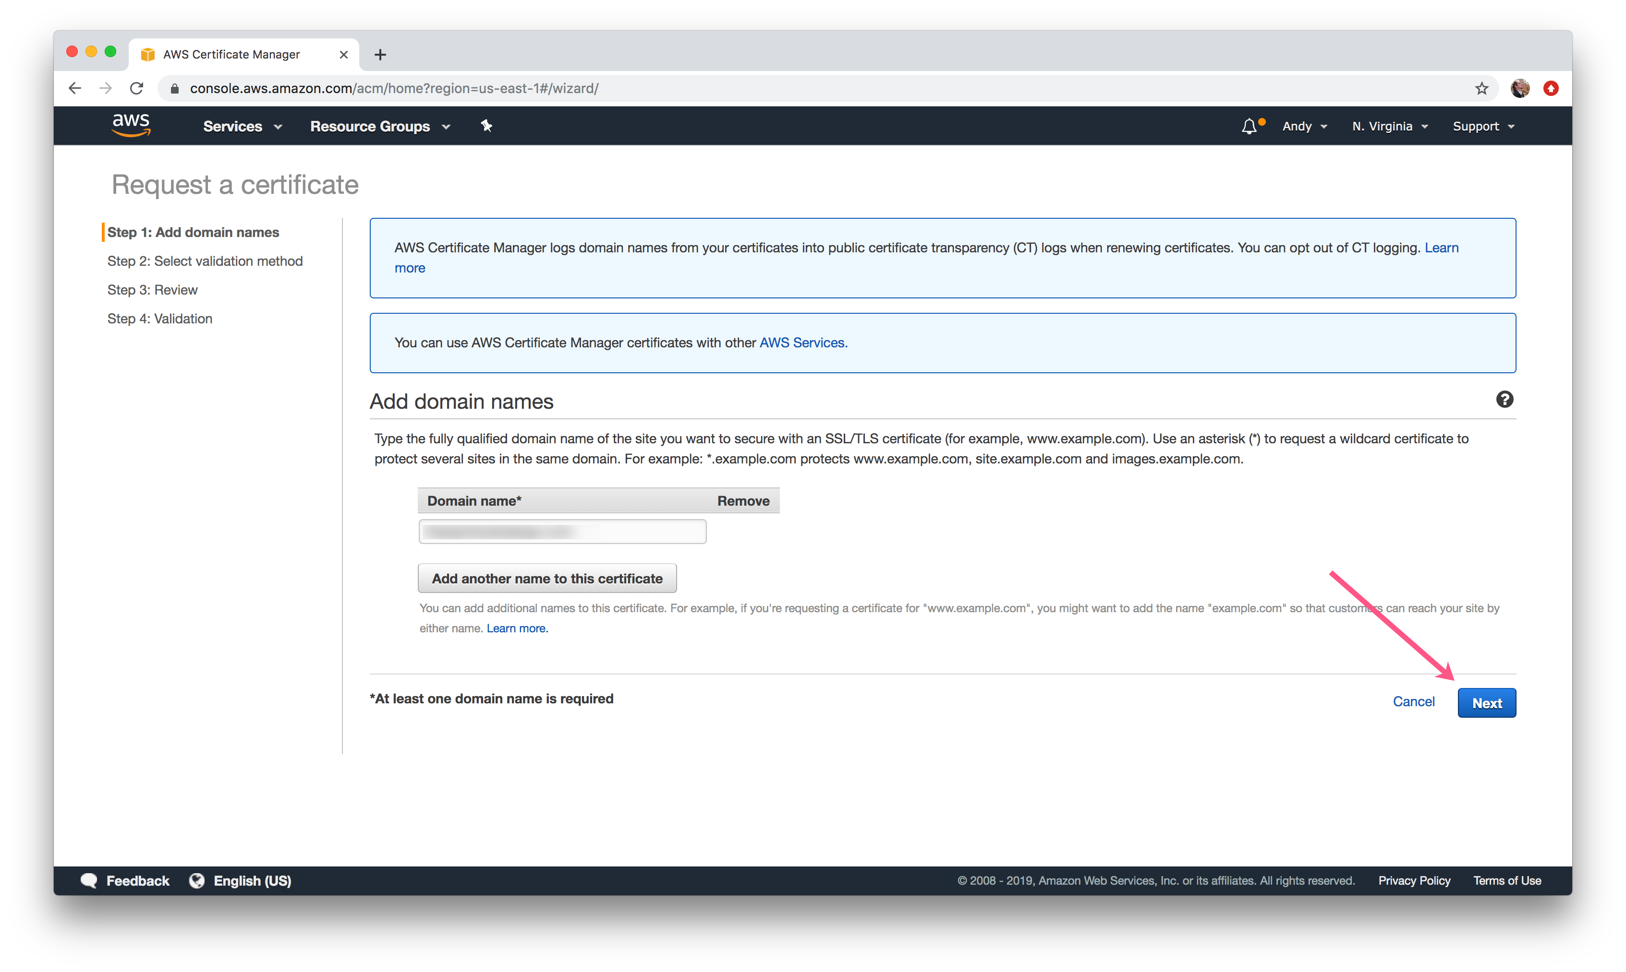Click Add another name to this certificate
The image size is (1626, 972).
pos(546,578)
